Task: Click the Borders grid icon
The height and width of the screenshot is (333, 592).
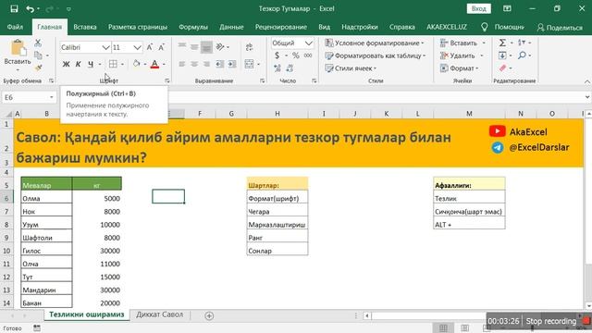Action: coord(113,64)
